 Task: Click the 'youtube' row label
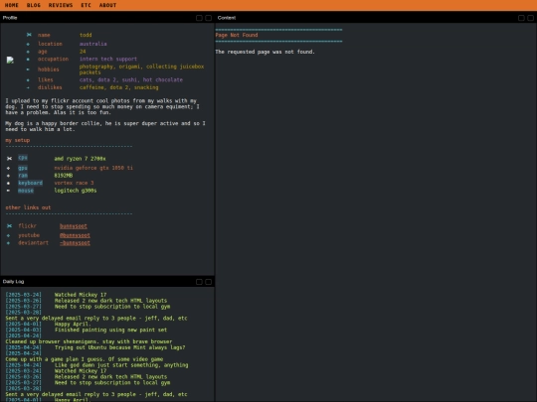point(29,235)
